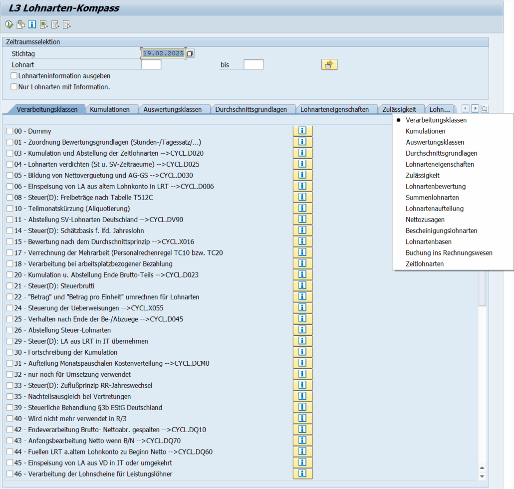Show info for 43 - Anfangsbearbeitung Netto
This screenshot has width=514, height=489.
click(x=302, y=441)
